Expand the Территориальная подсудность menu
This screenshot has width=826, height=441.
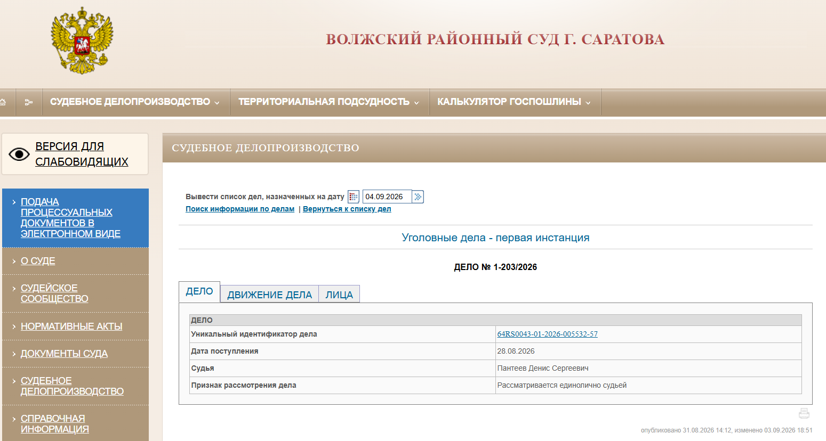[x=328, y=102]
